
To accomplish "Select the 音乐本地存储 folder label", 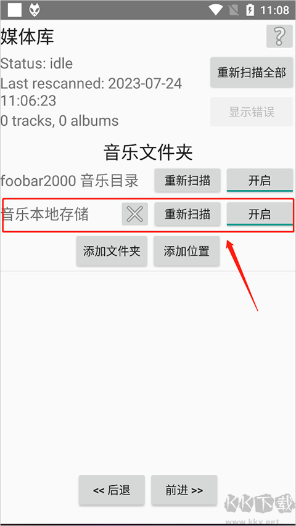I will [x=45, y=215].
